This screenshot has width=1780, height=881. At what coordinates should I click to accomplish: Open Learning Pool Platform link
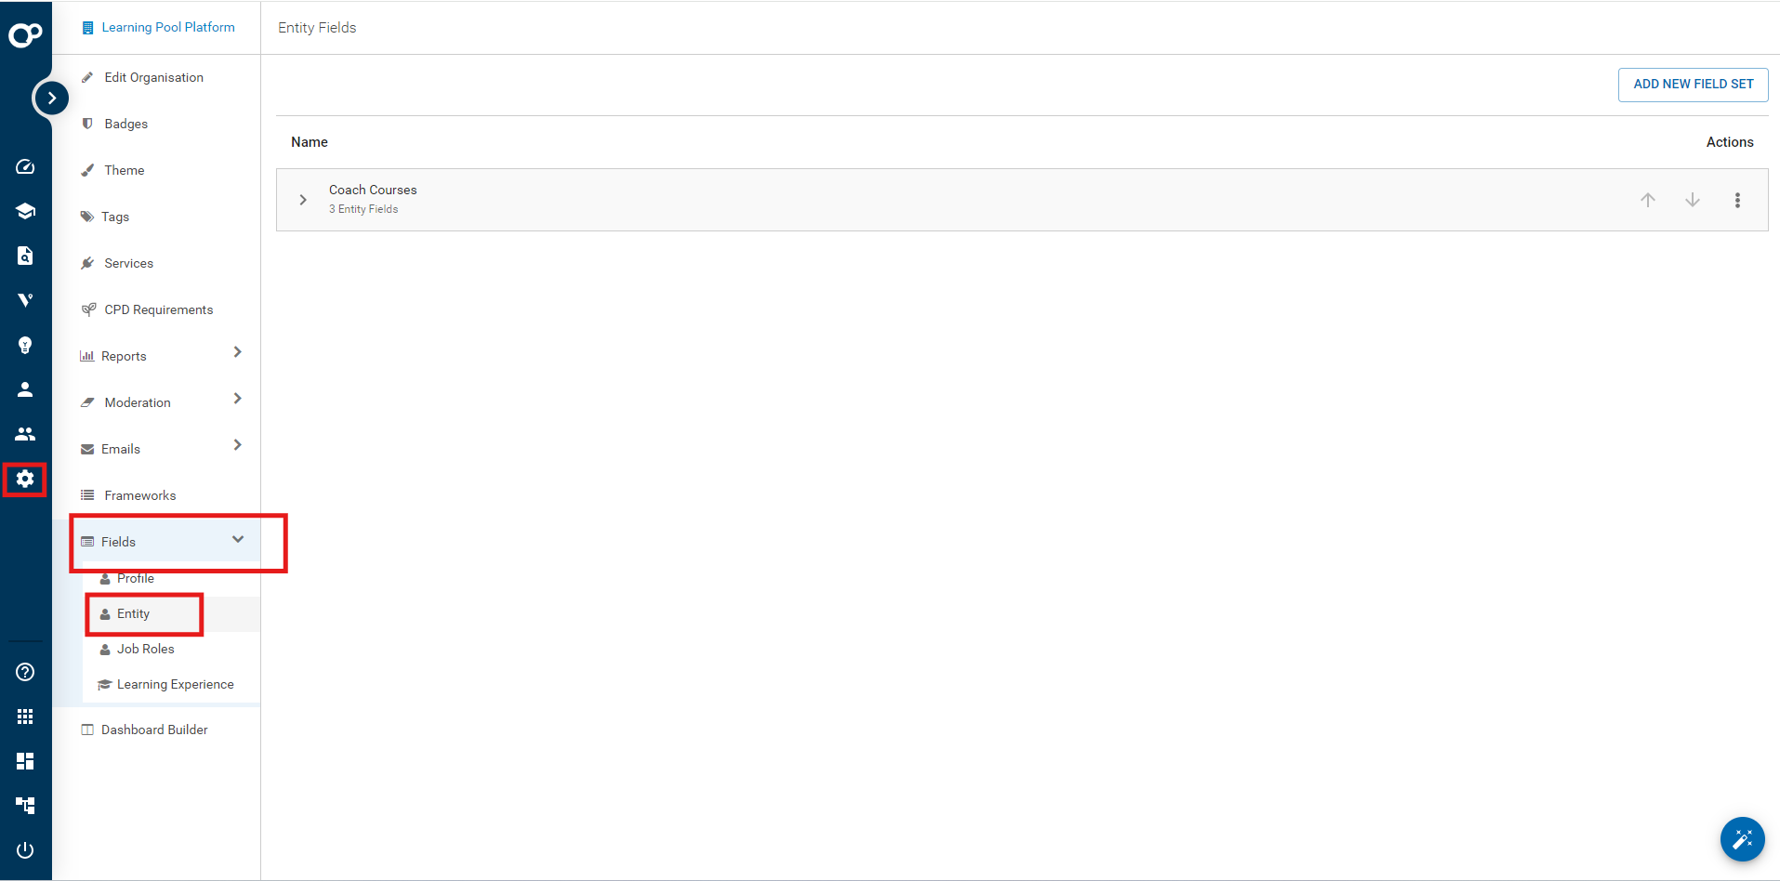click(167, 27)
